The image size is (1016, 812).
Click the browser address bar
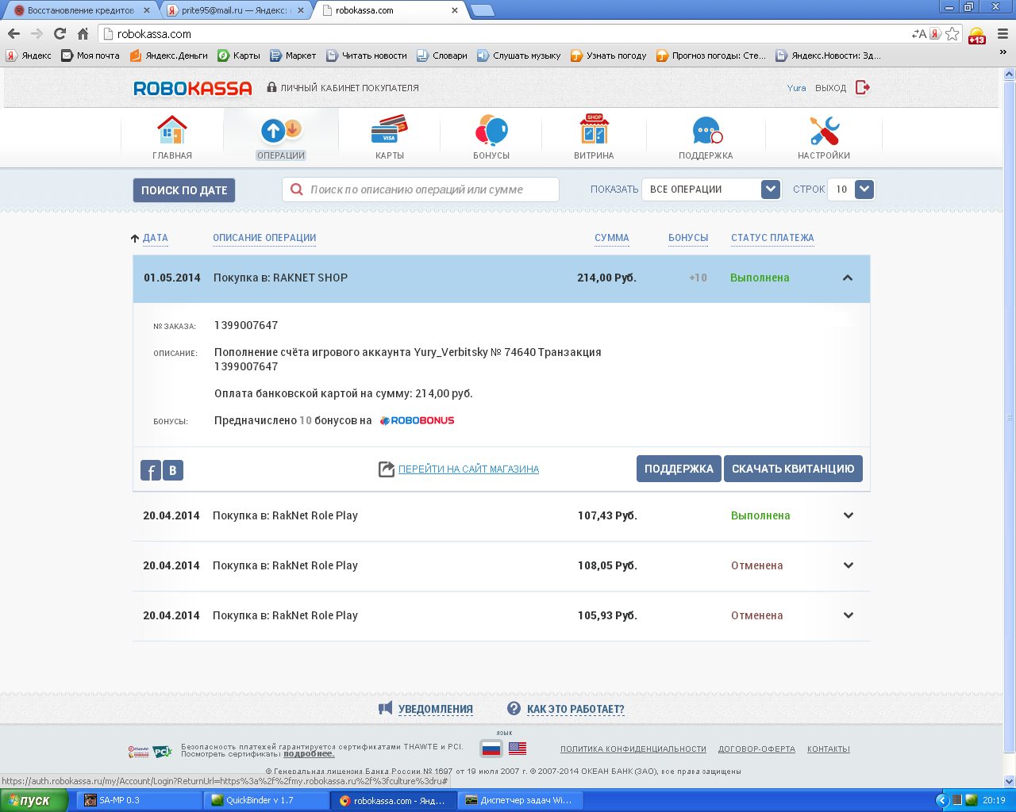tap(508, 34)
